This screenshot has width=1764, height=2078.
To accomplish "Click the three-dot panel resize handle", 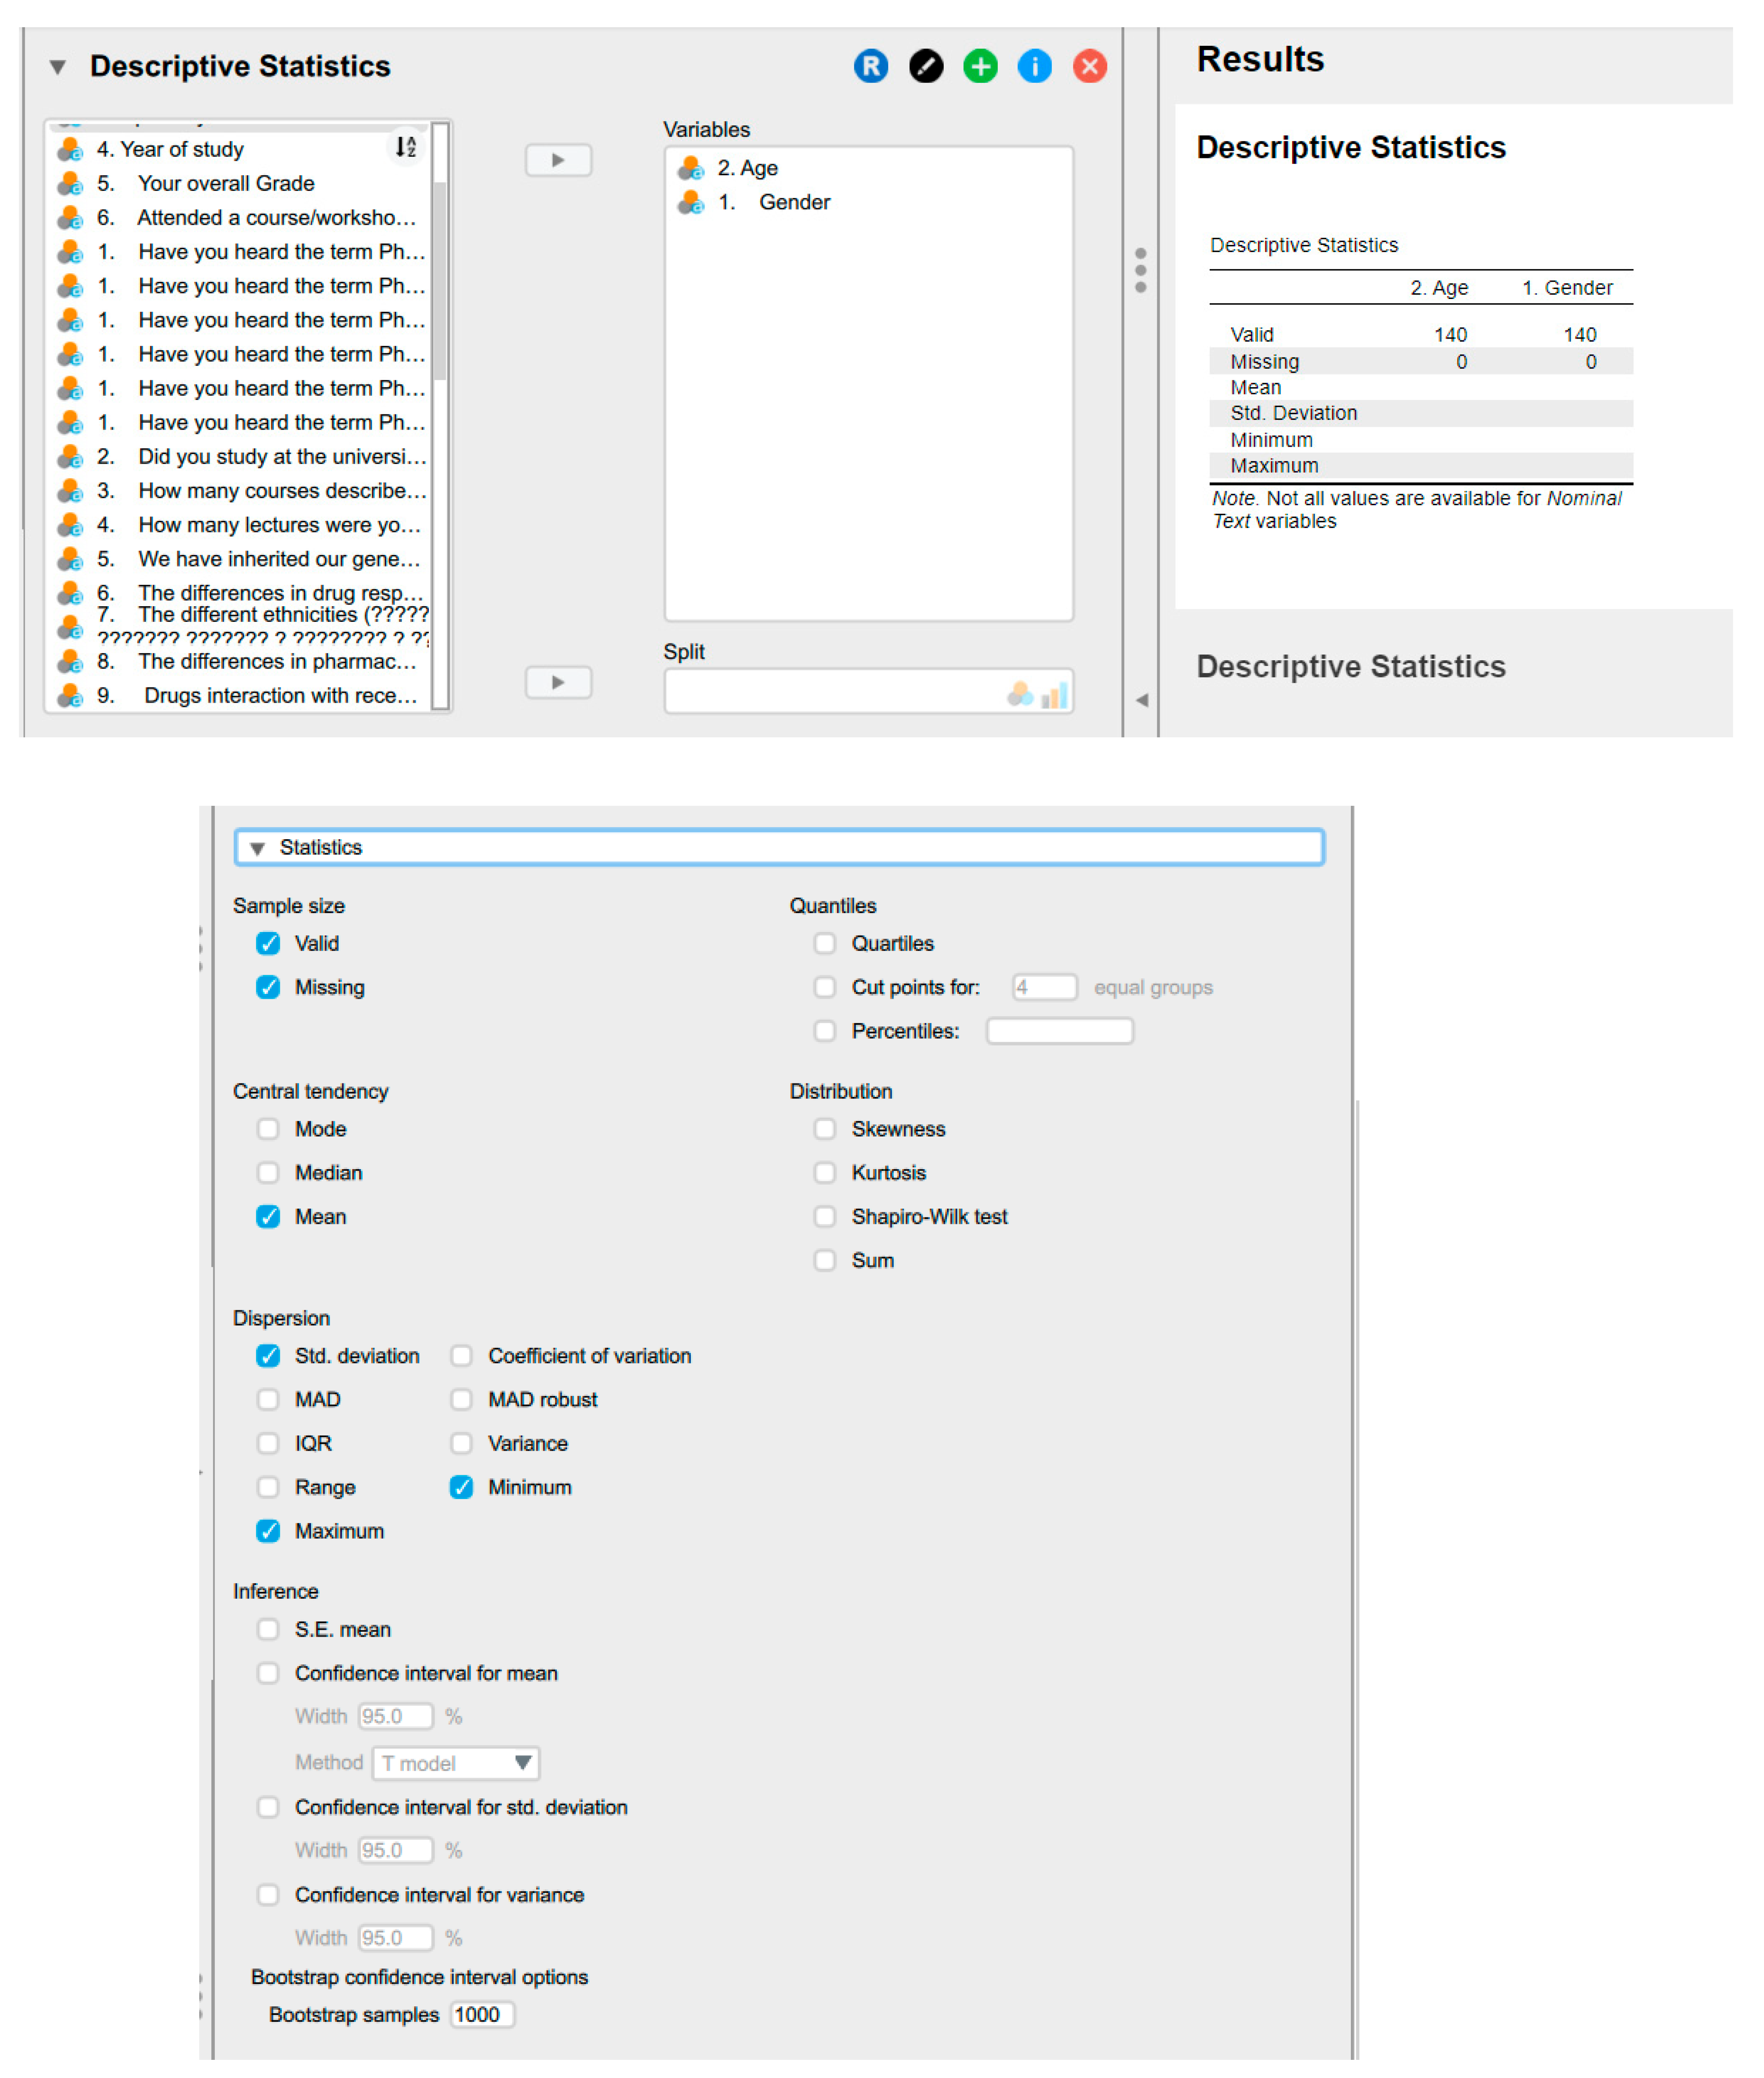I will [1140, 270].
